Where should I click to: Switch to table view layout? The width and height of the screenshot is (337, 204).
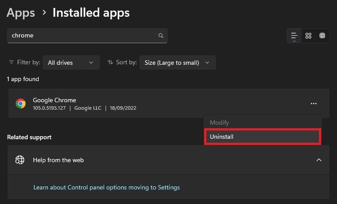click(322, 36)
